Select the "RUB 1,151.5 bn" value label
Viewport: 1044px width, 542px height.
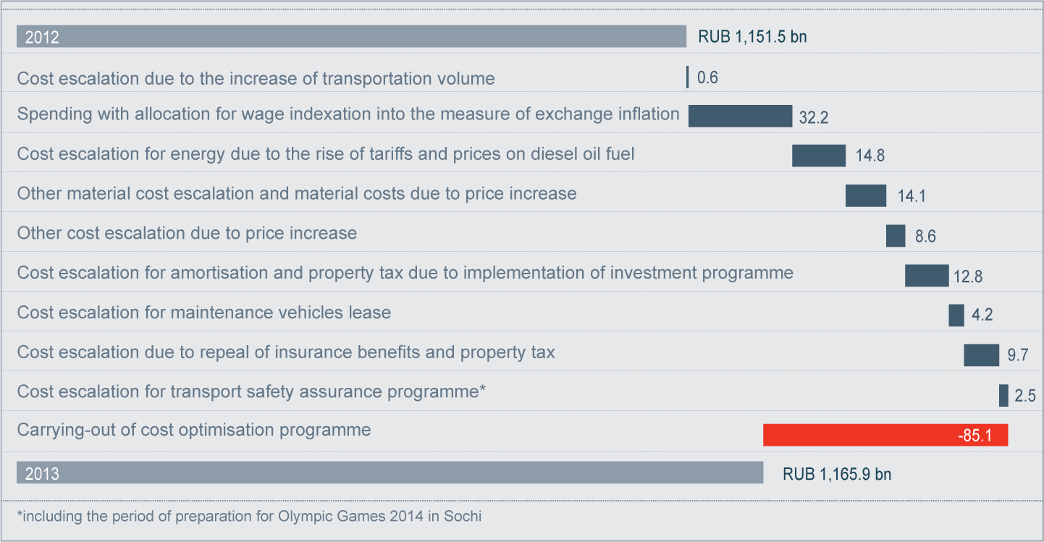click(752, 38)
